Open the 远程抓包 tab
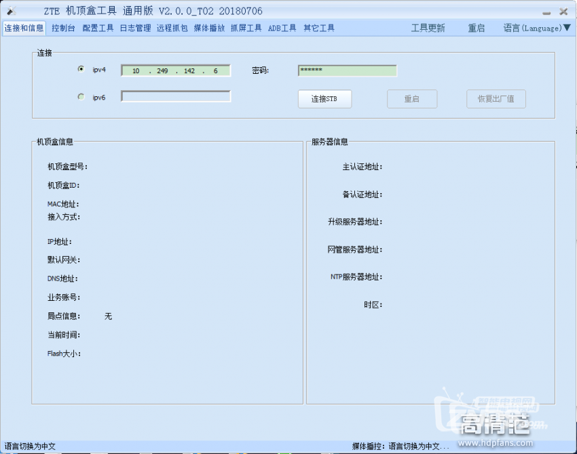The width and height of the screenshot is (577, 454). click(172, 28)
